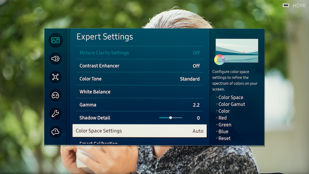
Task: Select the Smart Calibration menu item
Action: point(99,143)
